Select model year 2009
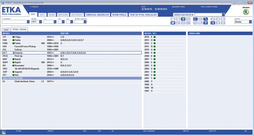The height and width of the screenshot is (136, 254). click(164, 53)
